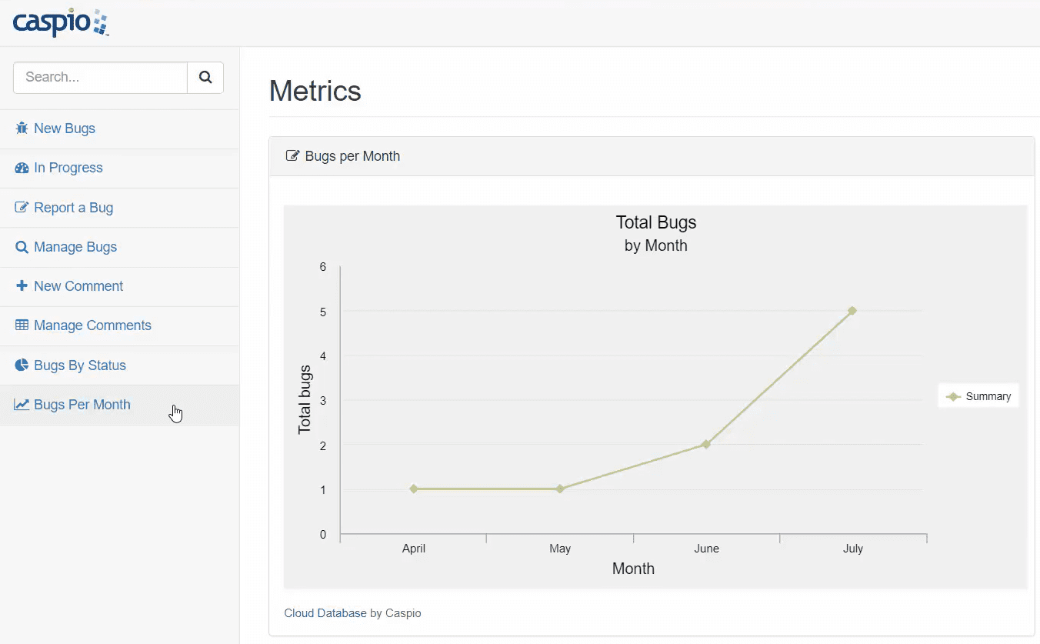Screen dimensions: 1040x644
Task: Click the edit icon beside Report a Bug
Action: [x=22, y=208]
